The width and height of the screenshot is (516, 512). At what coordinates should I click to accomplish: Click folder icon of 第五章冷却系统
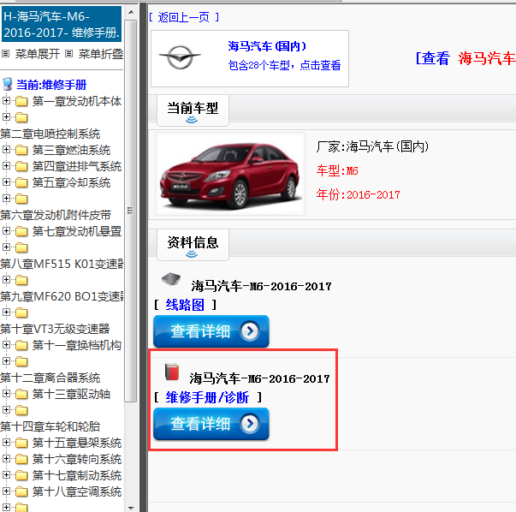[x=21, y=182]
